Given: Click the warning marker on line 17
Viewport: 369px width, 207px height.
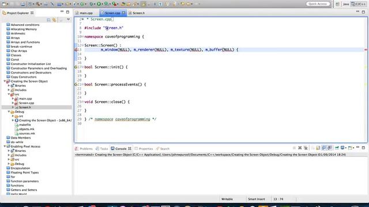Looking at the screenshot, I should pos(76,67).
